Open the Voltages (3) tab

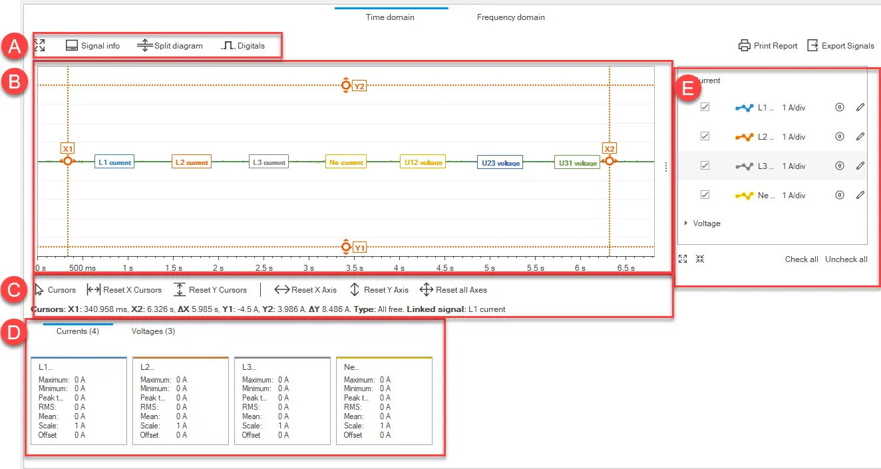[153, 331]
